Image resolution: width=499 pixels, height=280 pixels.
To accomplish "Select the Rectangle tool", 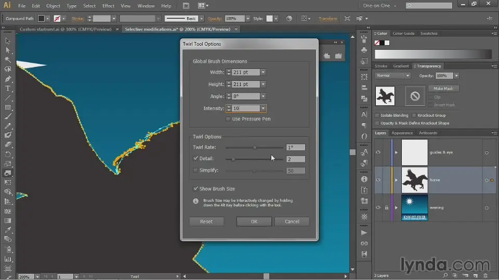I will click(x=8, y=107).
